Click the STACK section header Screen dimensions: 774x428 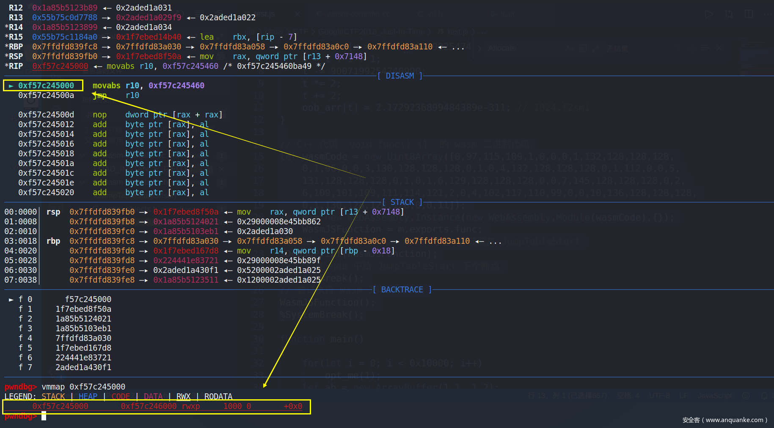tap(402, 202)
